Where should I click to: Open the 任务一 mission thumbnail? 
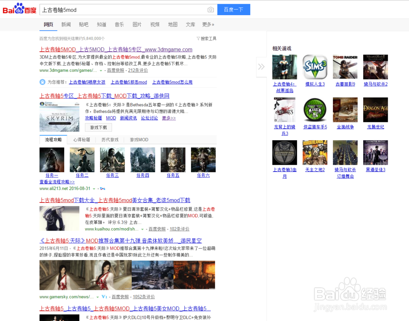52,159
